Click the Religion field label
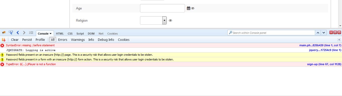 82,20
